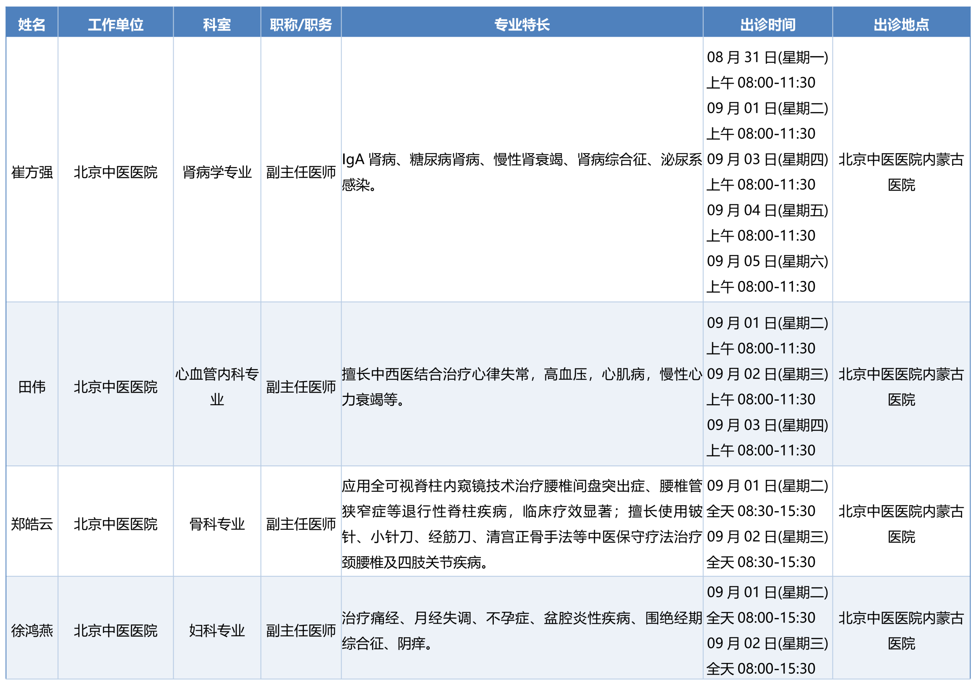The width and height of the screenshot is (977, 690).
Task: Click the date 09月05日(星期六)
Action: pyautogui.click(x=767, y=262)
